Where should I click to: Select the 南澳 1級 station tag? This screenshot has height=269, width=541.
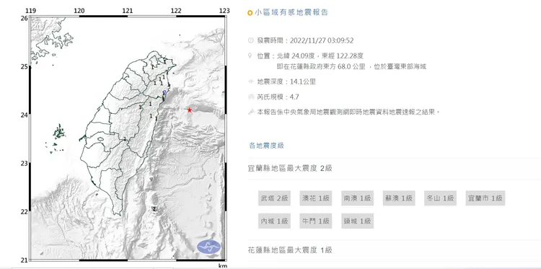(x=358, y=198)
